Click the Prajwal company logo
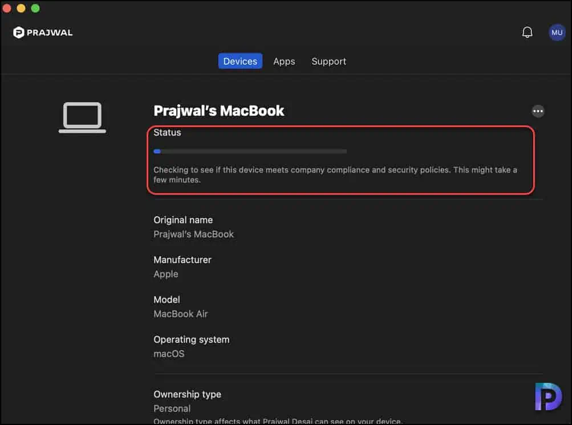 click(43, 32)
